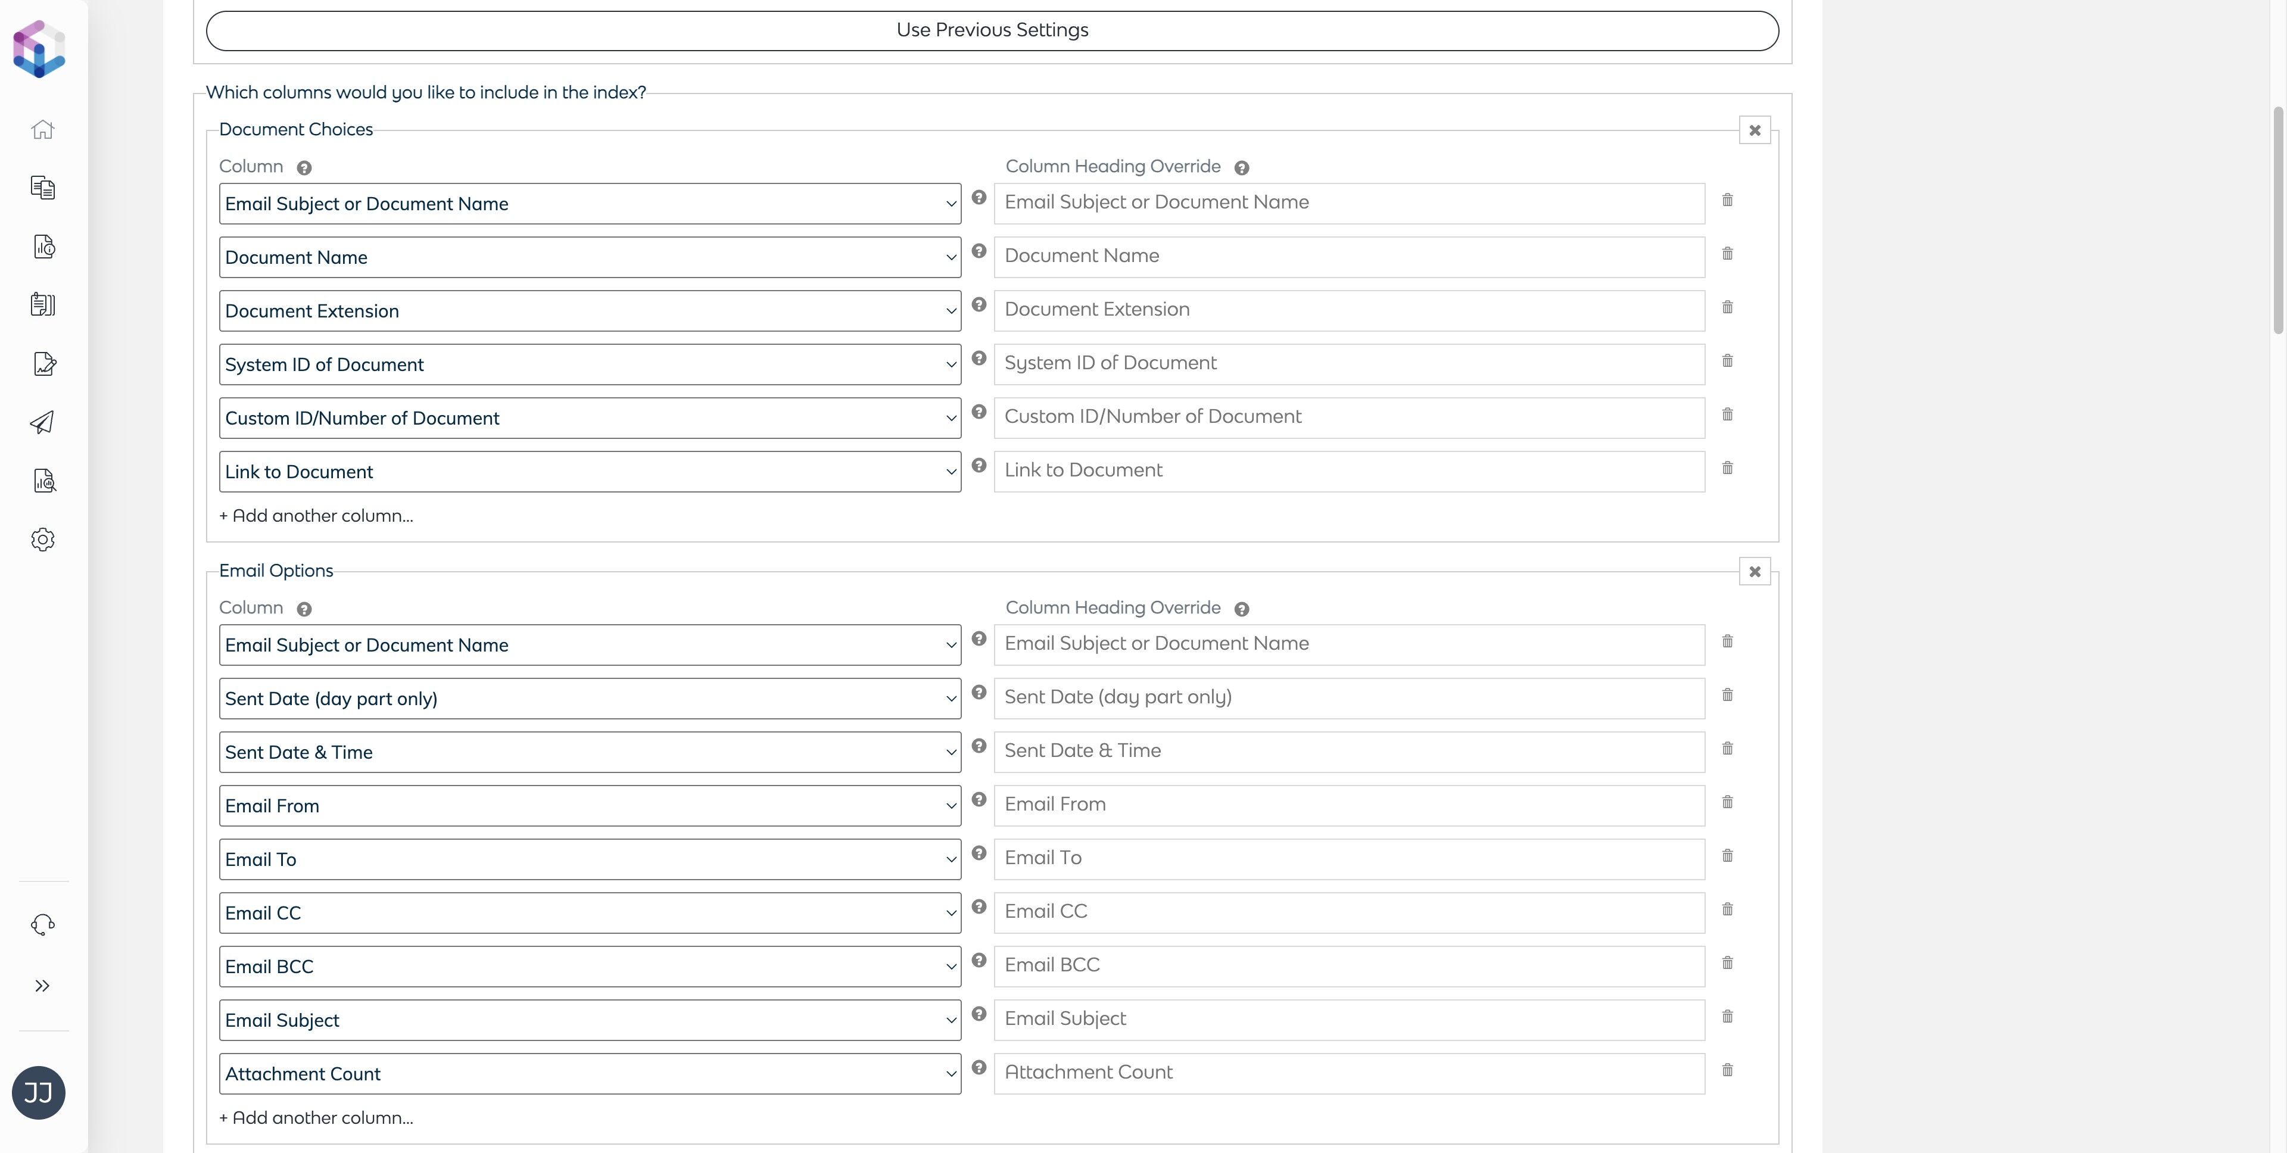Image resolution: width=2287 pixels, height=1153 pixels.
Task: Click help icon beside Document Extension dropdown
Action: click(979, 304)
